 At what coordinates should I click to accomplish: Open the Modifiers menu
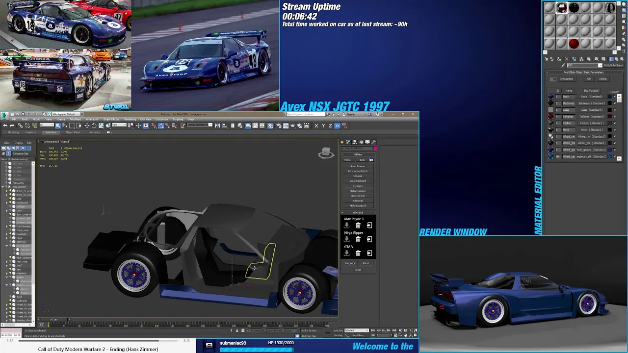(75, 119)
